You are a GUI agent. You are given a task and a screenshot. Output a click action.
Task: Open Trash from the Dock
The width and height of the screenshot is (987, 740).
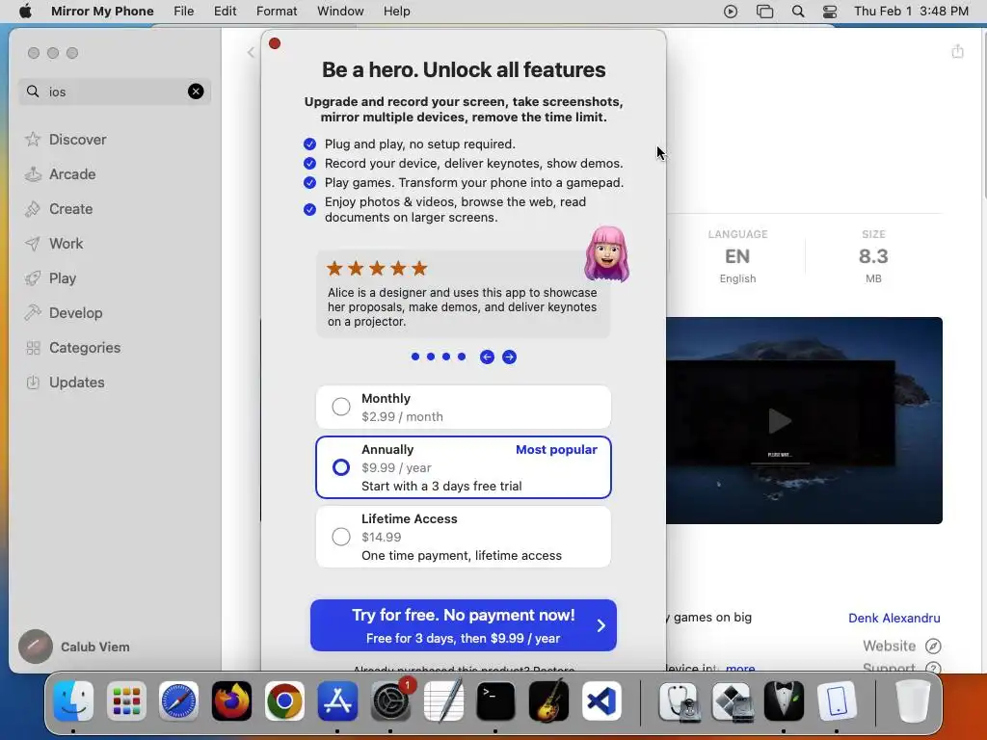[913, 701]
